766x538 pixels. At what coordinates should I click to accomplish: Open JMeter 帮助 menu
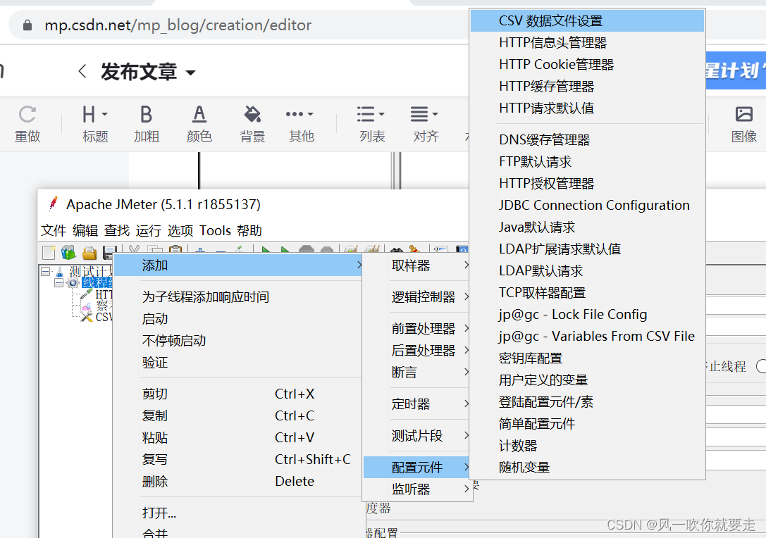pos(249,230)
